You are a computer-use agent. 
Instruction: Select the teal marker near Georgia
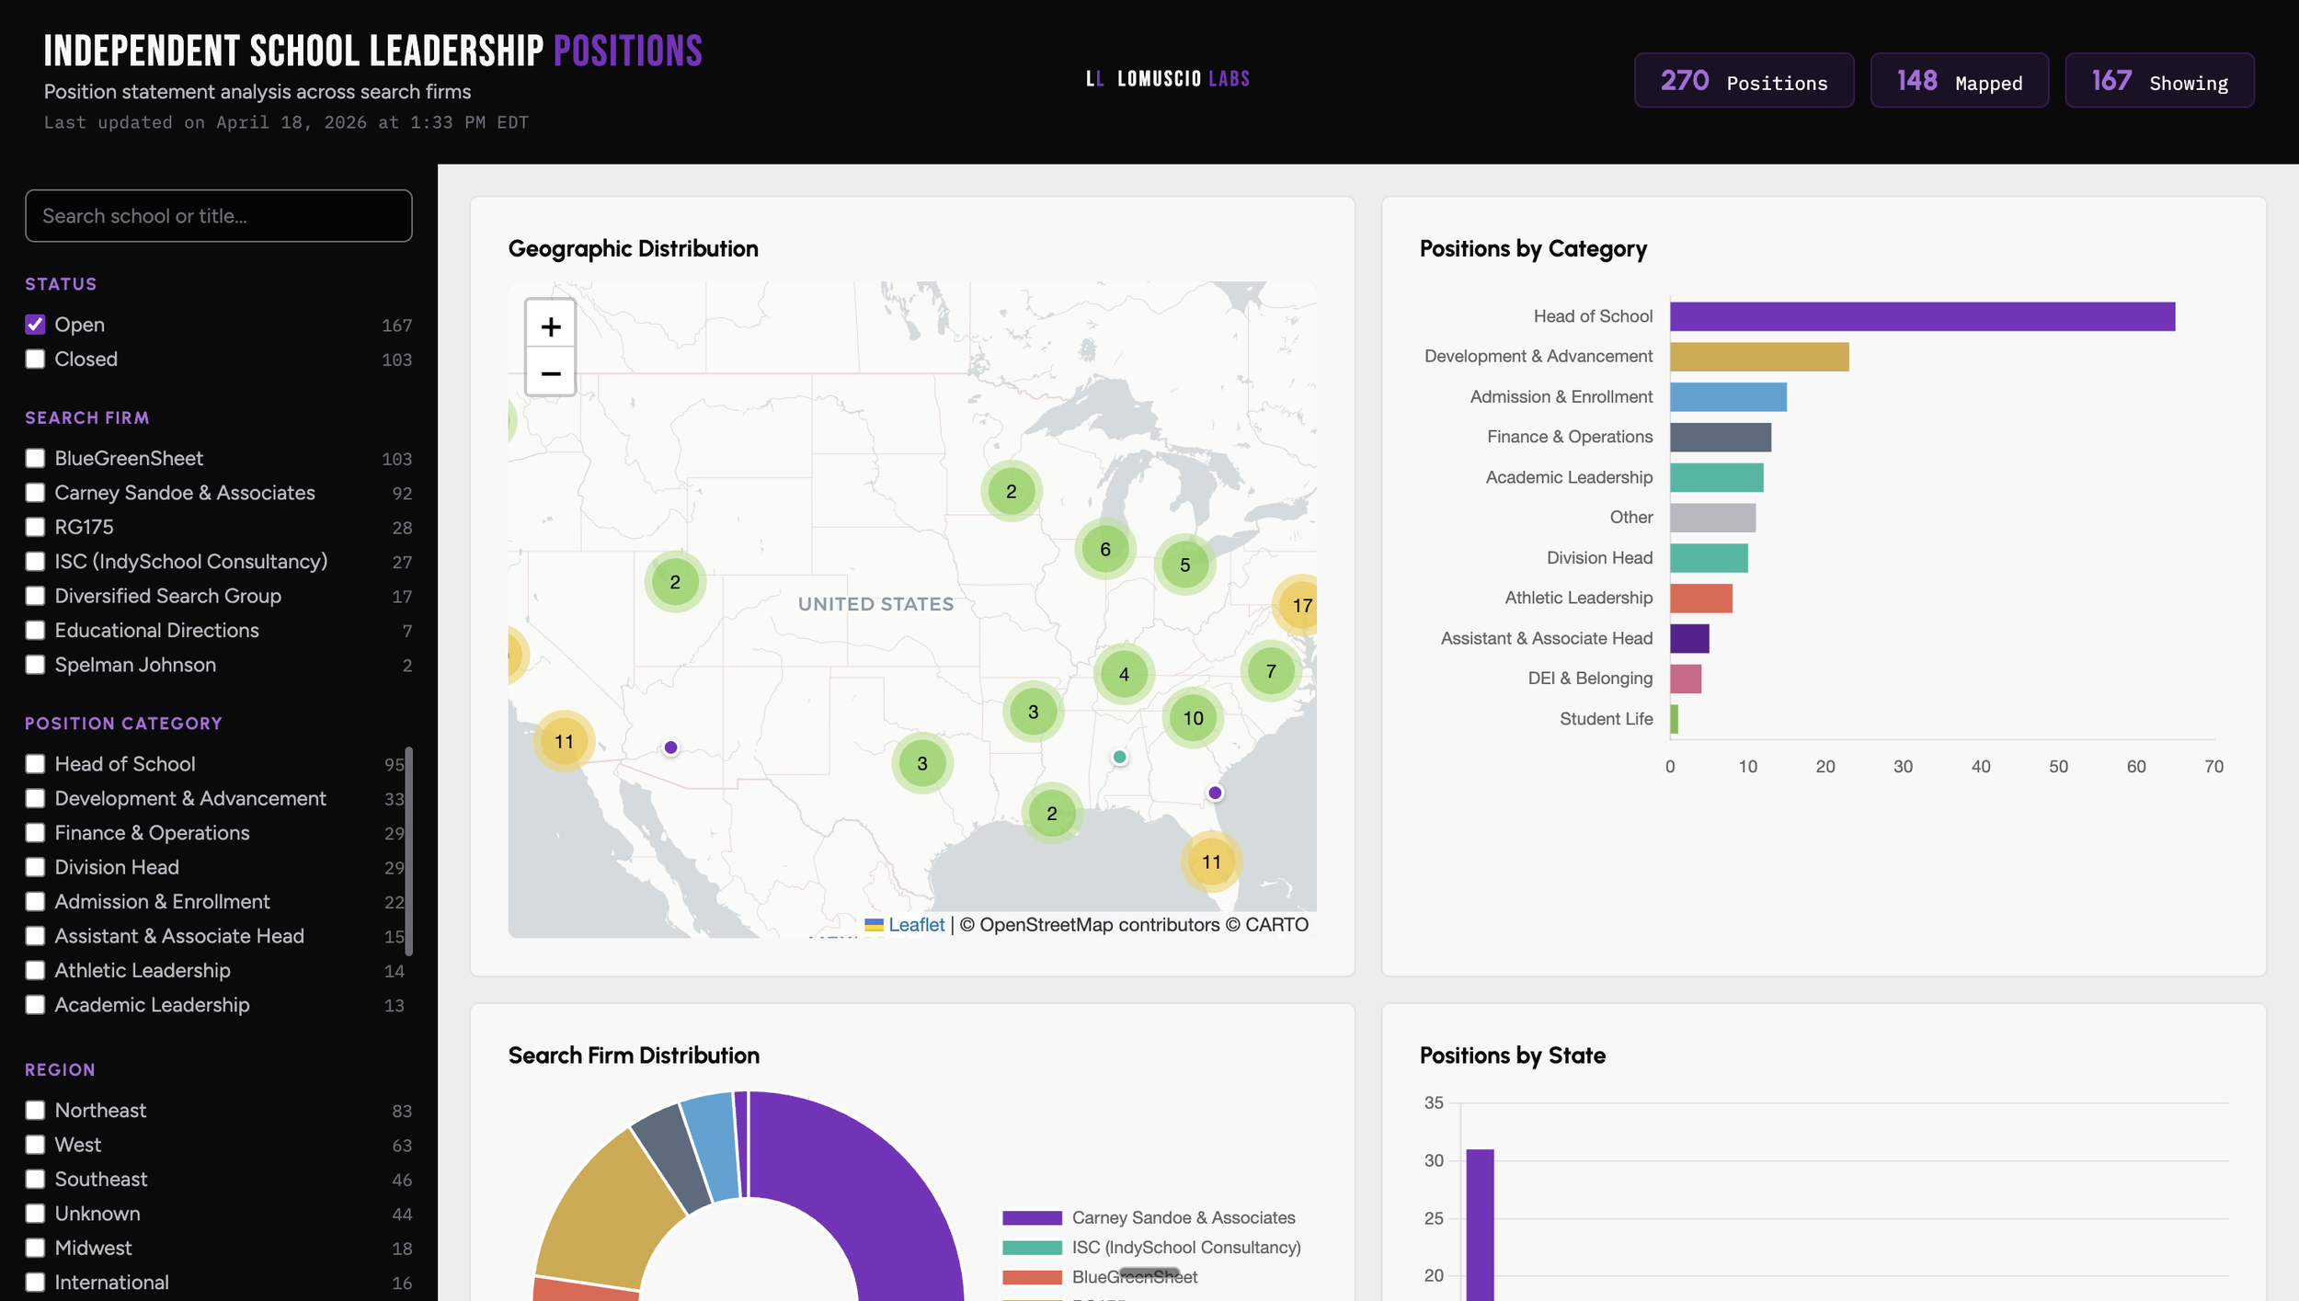1119,756
